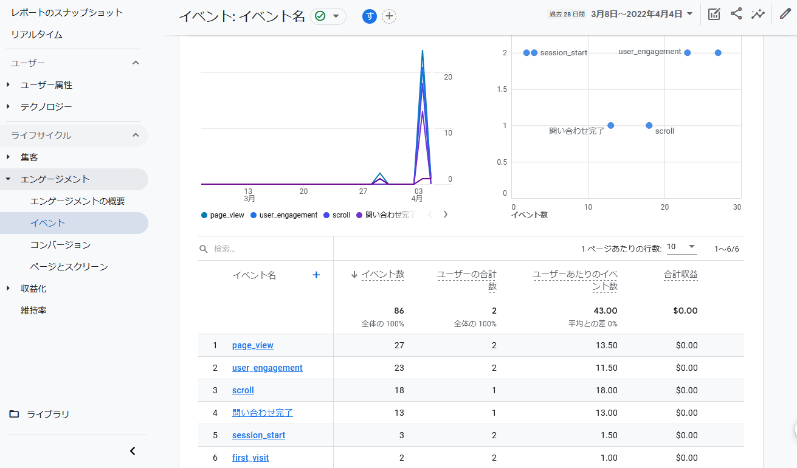Open the date range dropdown
The width and height of the screenshot is (797, 468).
(689, 14)
